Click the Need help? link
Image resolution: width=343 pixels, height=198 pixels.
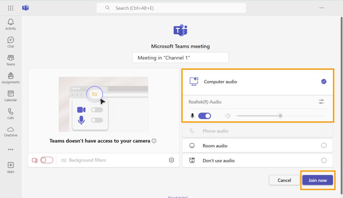click(178, 197)
